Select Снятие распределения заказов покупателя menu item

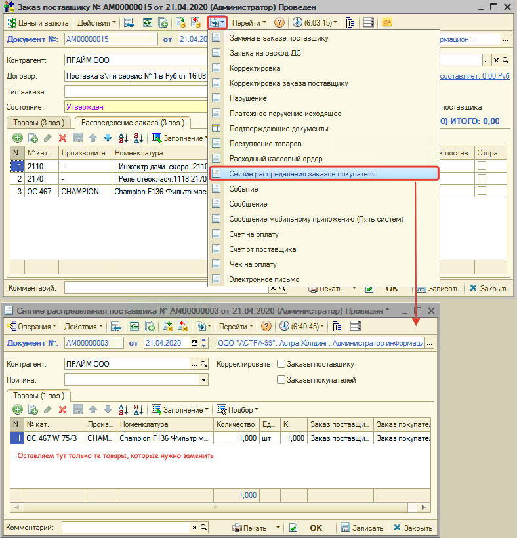(x=323, y=174)
